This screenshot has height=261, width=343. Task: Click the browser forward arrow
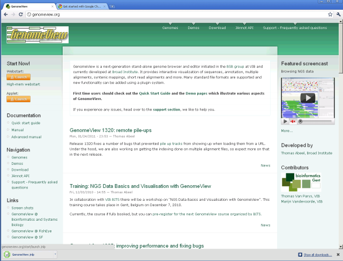pyautogui.click(x=13, y=15)
